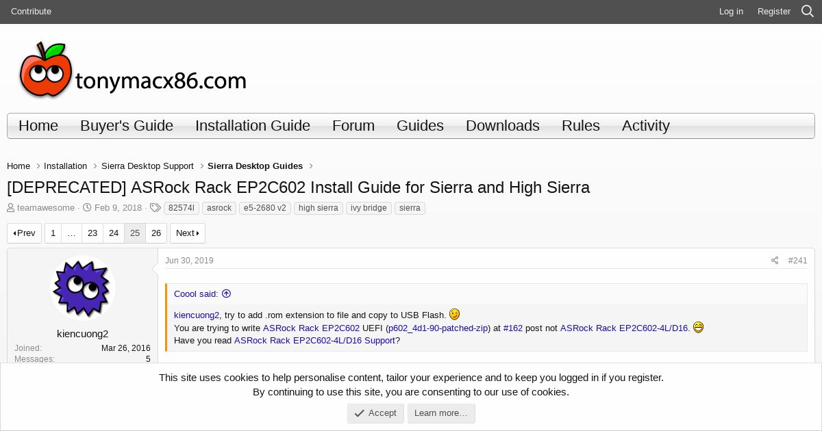Open the Contribute link

tap(31, 11)
